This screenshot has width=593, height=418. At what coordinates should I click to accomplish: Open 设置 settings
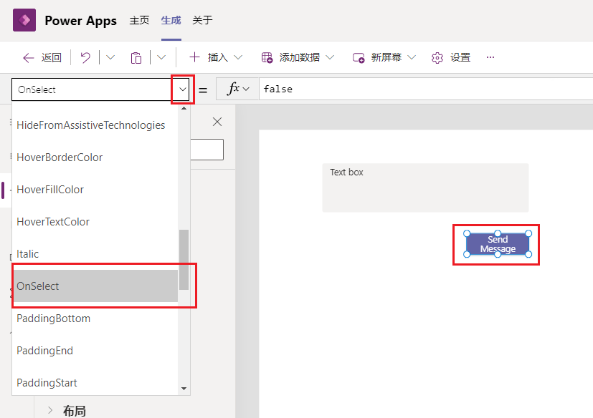(x=451, y=57)
